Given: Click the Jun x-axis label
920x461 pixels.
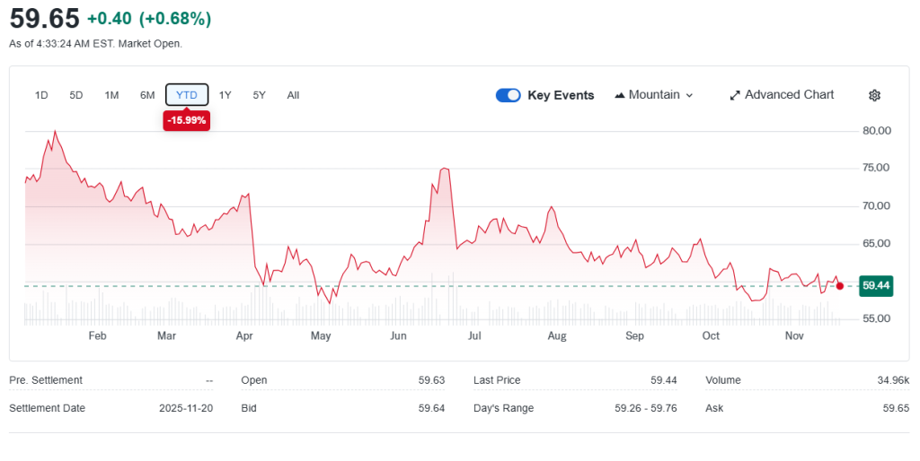Looking at the screenshot, I should (x=398, y=335).
